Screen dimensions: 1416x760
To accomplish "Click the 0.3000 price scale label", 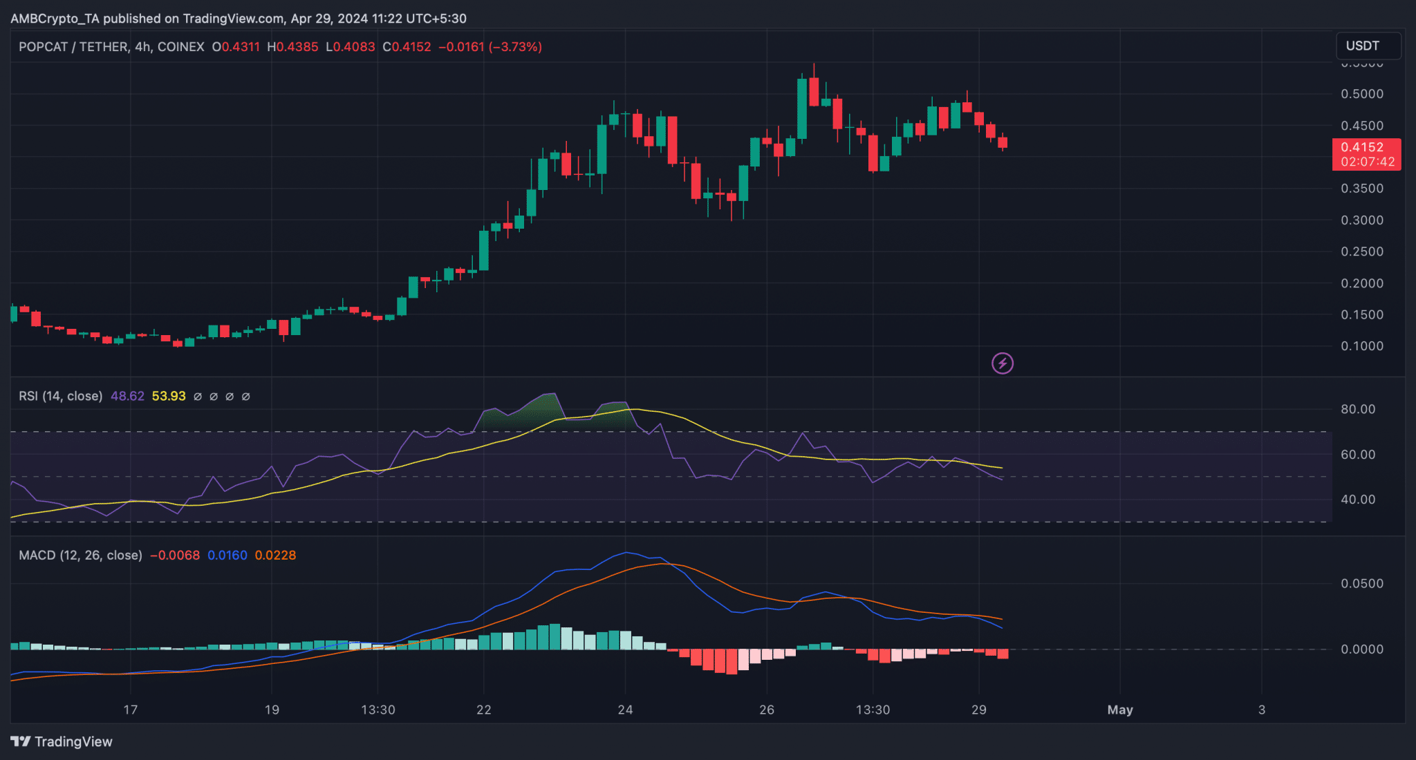I will 1362,220.
